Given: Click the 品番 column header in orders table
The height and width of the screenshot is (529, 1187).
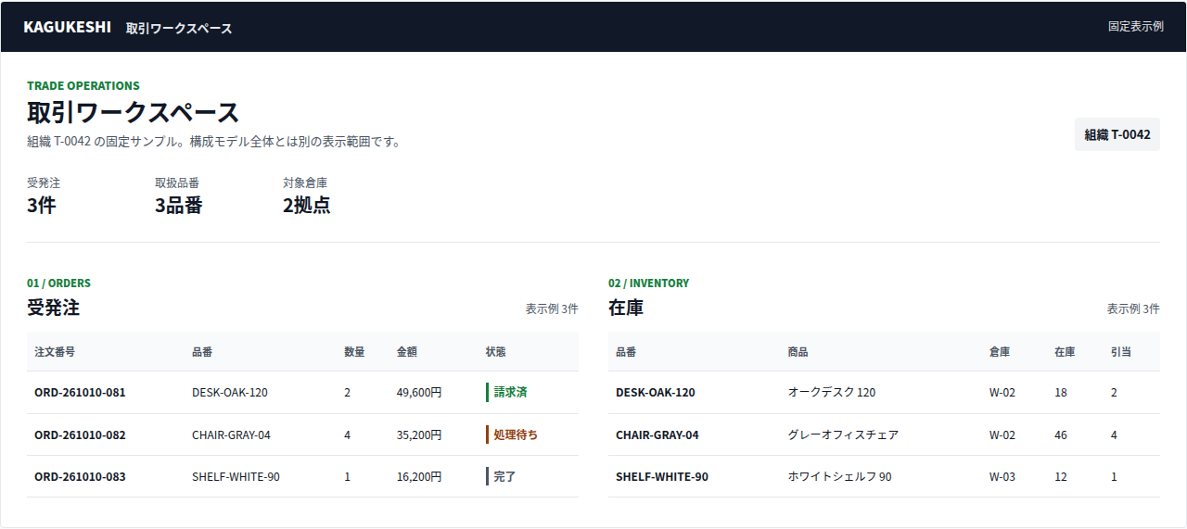Looking at the screenshot, I should 202,352.
